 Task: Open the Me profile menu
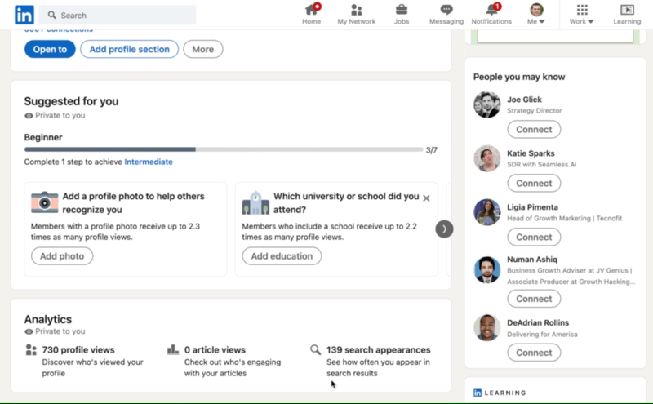pos(536,14)
